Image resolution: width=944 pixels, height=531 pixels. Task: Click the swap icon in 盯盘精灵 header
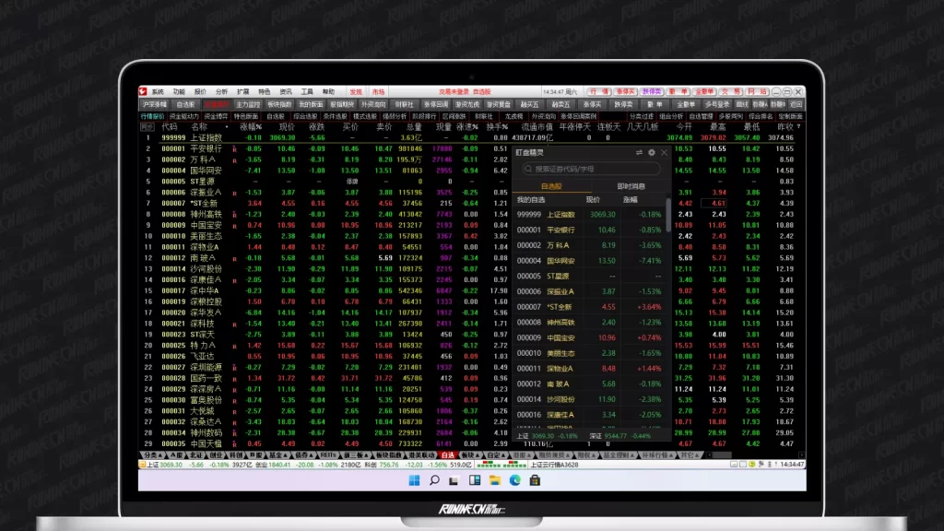(x=640, y=153)
